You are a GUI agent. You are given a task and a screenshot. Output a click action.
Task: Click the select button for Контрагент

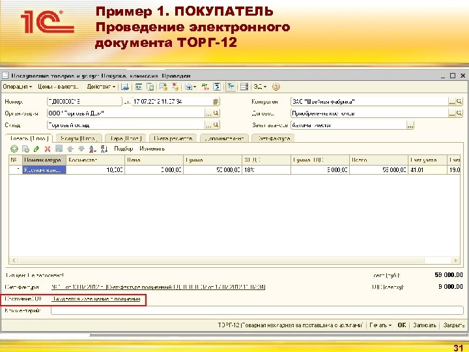coord(451,102)
